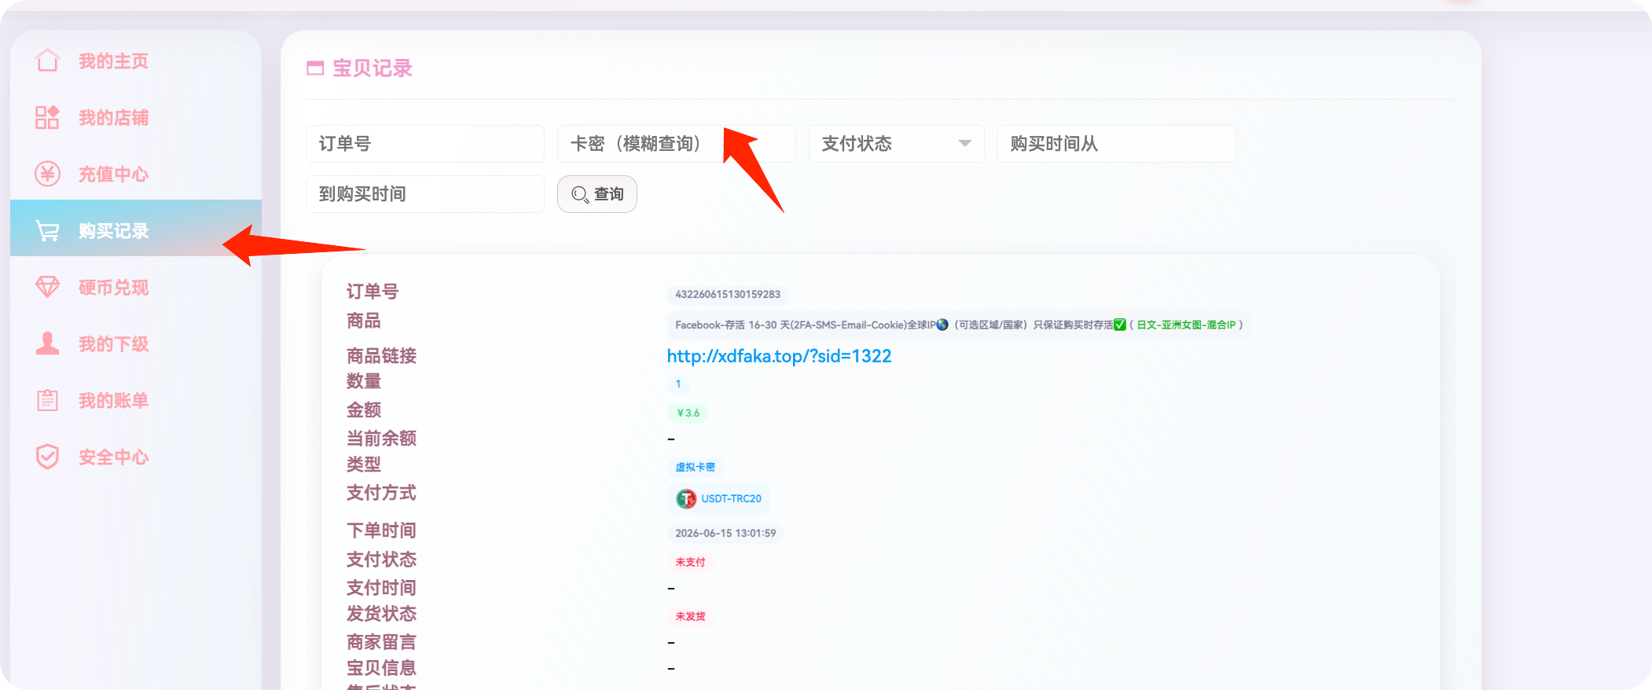
Task: Click the yen coin icon beside 充值中心
Action: 47,174
